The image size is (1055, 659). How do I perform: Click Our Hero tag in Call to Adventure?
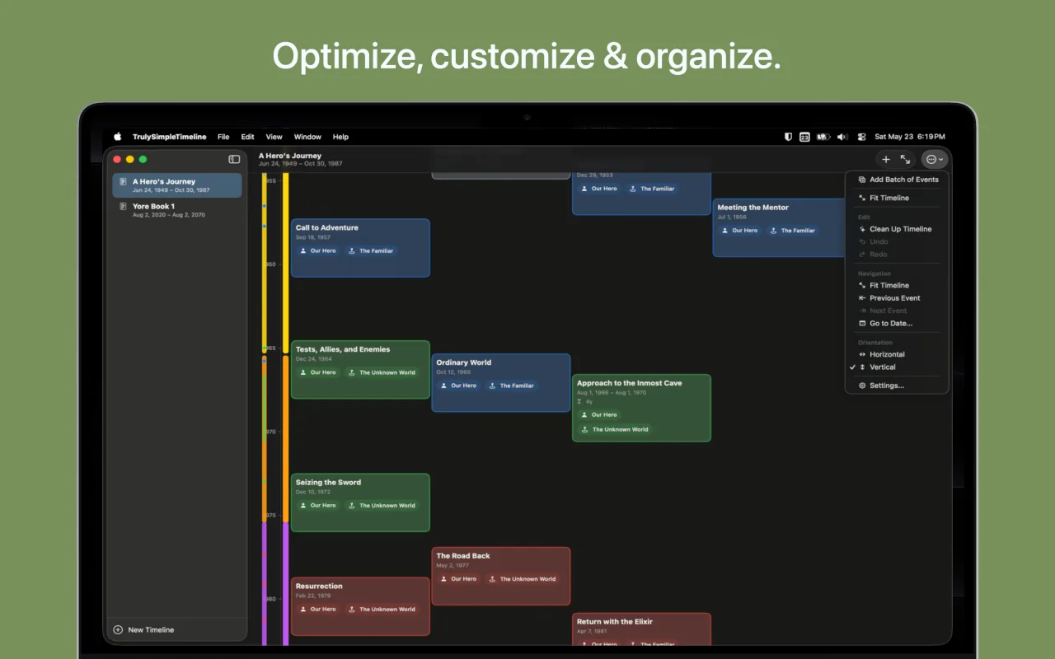(x=317, y=250)
